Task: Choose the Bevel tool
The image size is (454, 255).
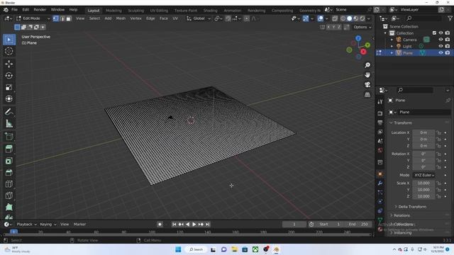Action: (9, 172)
